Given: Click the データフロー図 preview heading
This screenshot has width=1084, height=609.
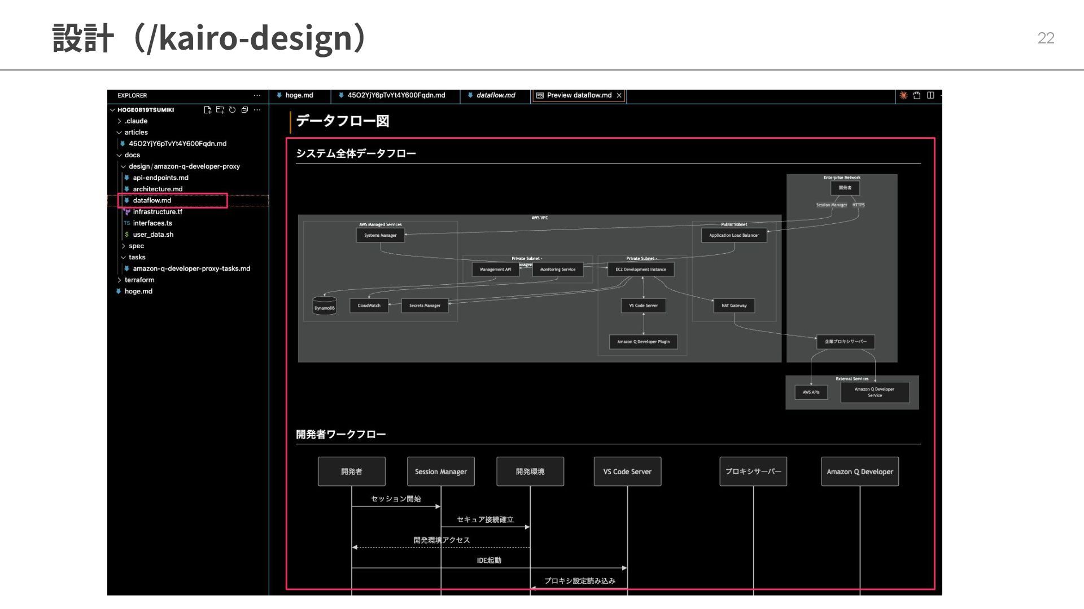Looking at the screenshot, I should click(x=343, y=121).
